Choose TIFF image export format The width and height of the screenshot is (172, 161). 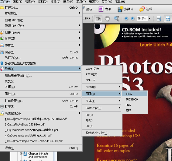point(135,110)
